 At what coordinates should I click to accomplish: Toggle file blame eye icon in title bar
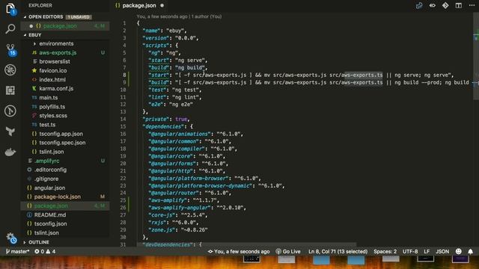(x=433, y=5)
